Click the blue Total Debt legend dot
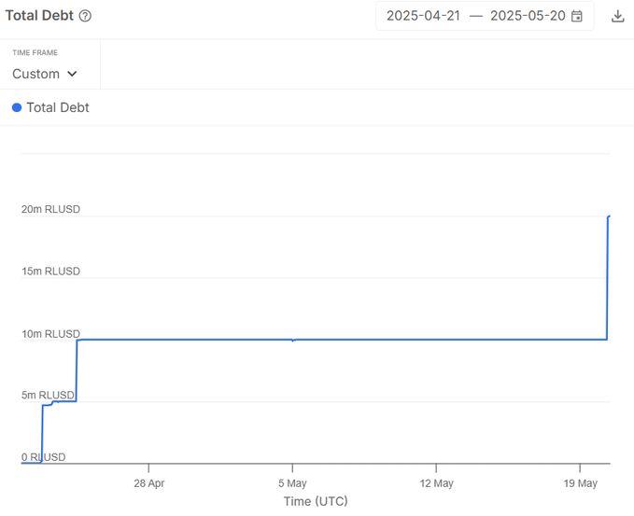 [17, 107]
